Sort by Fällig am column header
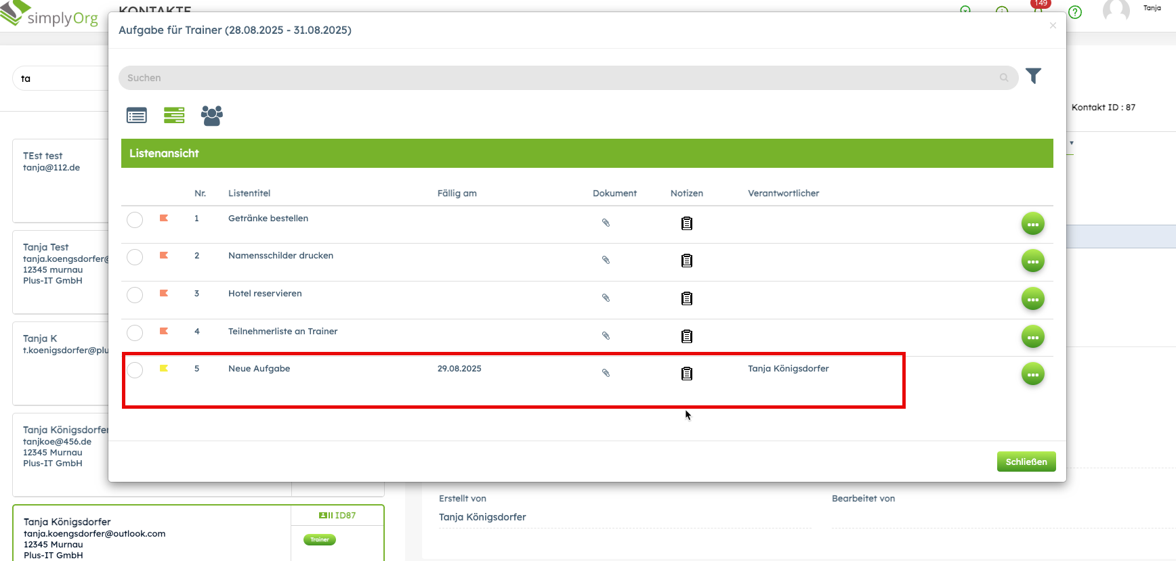This screenshot has height=561, width=1176. click(457, 194)
